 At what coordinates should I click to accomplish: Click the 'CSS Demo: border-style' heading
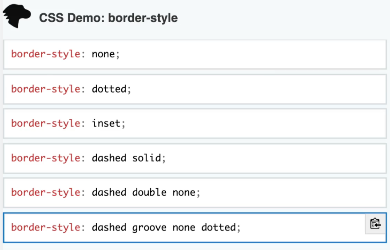click(x=108, y=18)
